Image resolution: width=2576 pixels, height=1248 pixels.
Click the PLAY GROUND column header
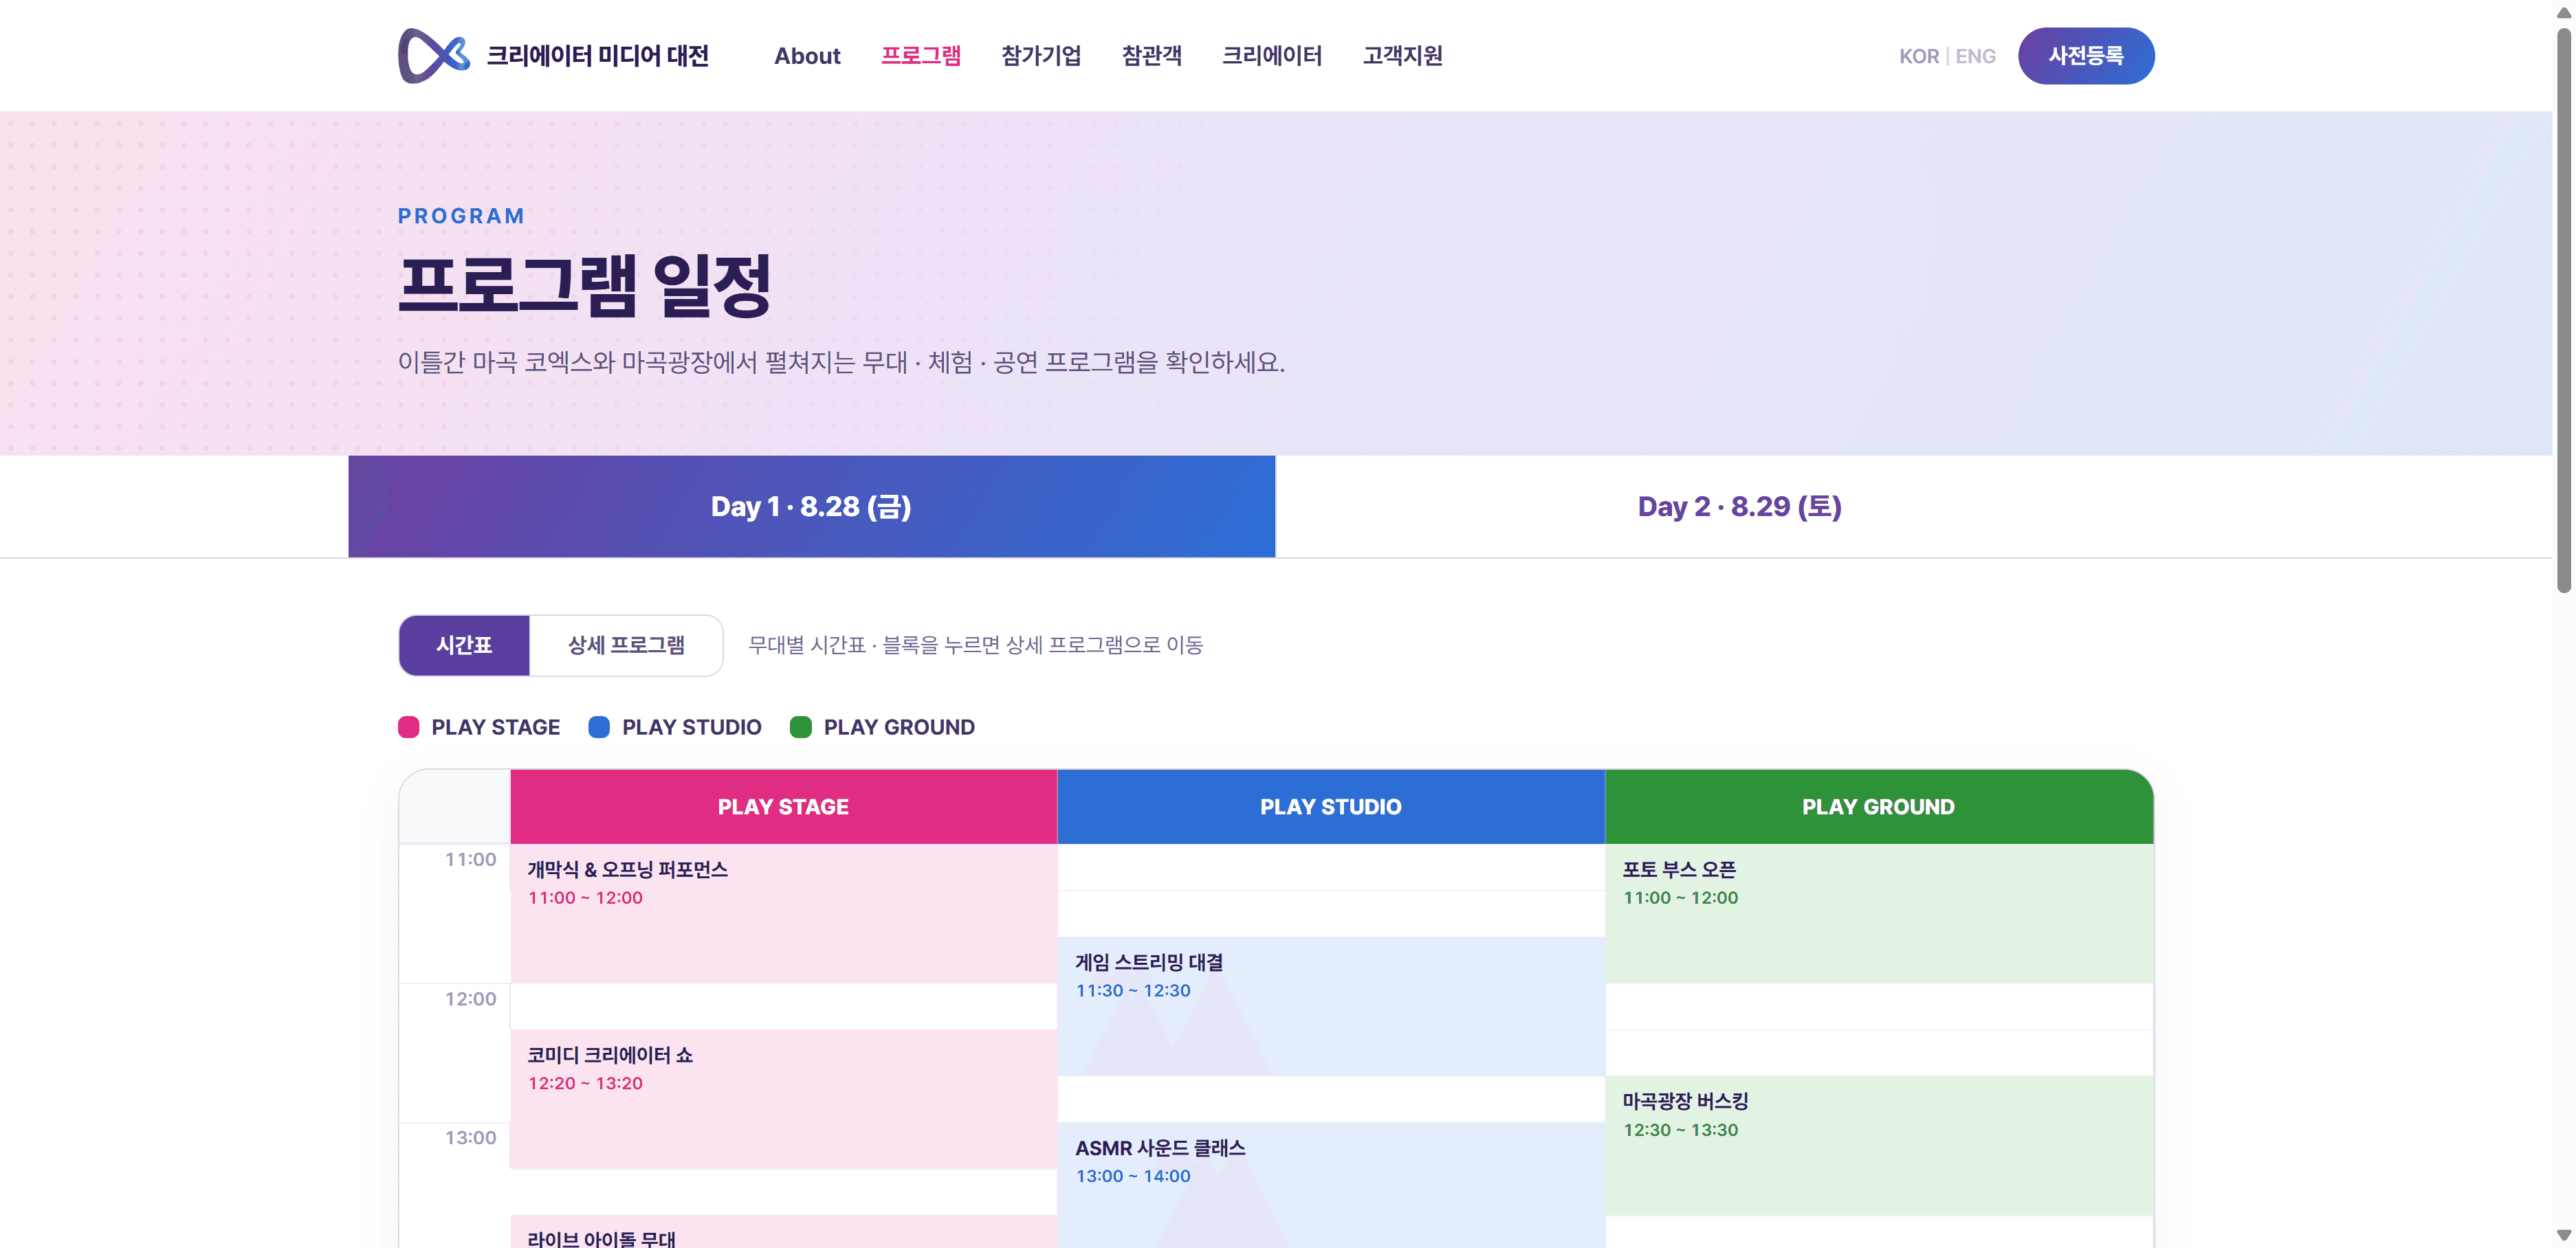coord(1879,807)
